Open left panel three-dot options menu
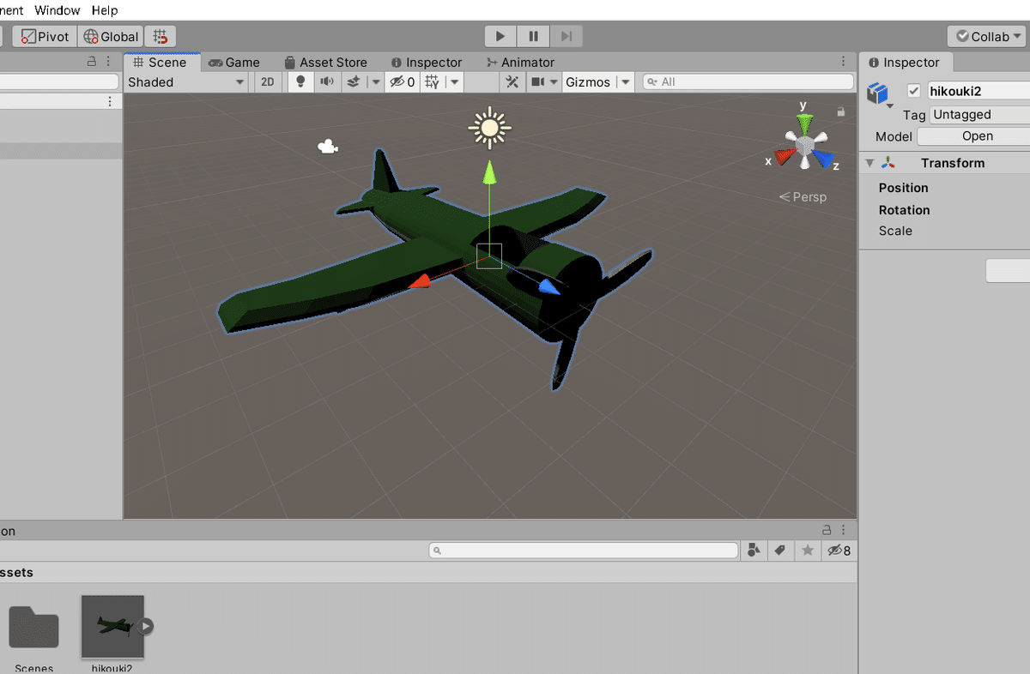Image resolution: width=1030 pixels, height=674 pixels. tap(108, 62)
